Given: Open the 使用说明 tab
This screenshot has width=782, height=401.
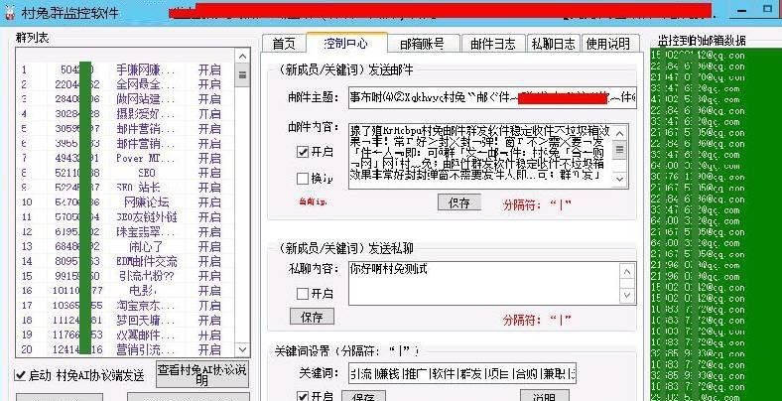Looking at the screenshot, I should coord(608,44).
